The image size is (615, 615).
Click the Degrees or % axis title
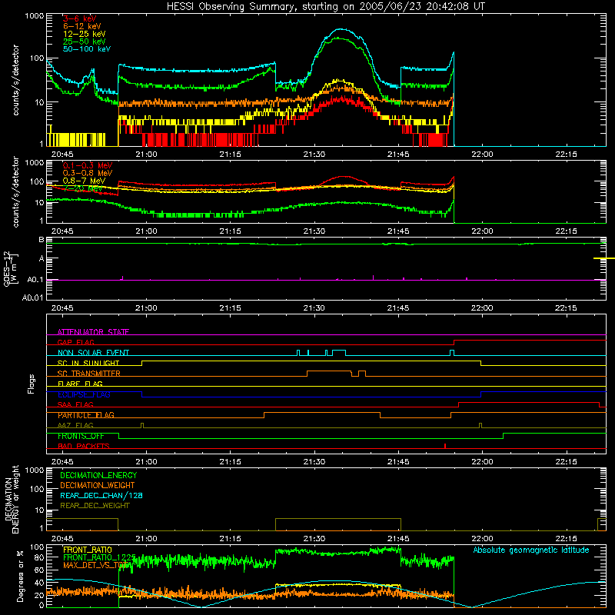pos(20,576)
